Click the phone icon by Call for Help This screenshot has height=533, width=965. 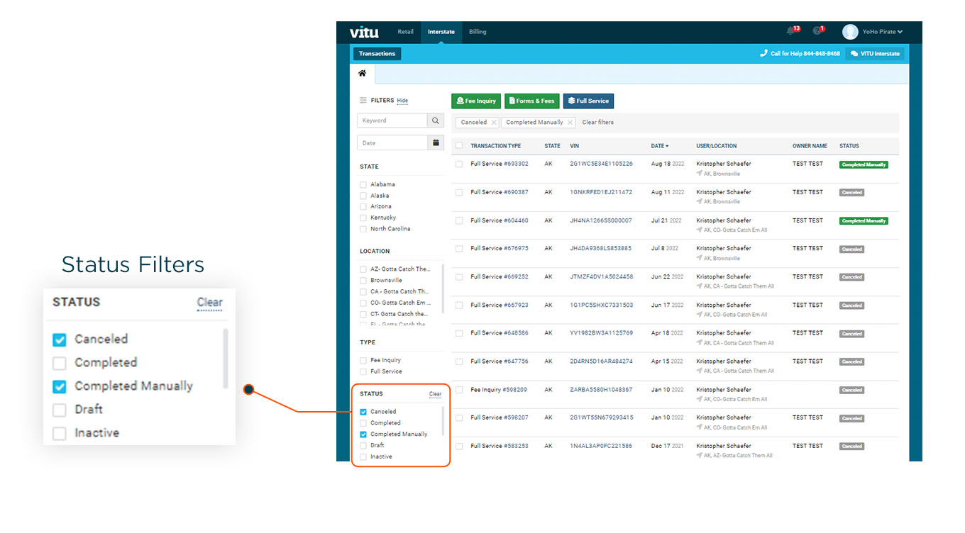(763, 53)
